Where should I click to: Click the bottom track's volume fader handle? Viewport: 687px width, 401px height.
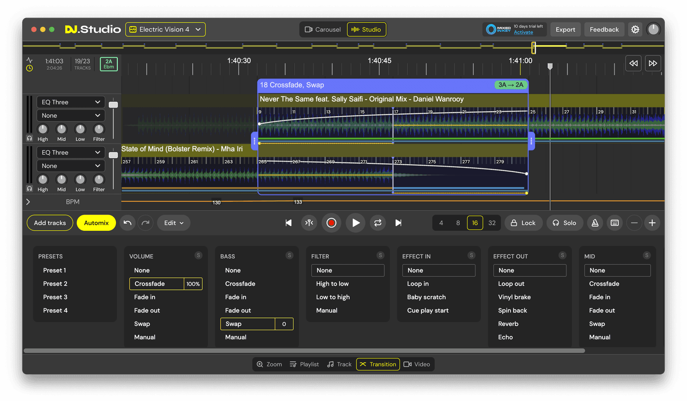pyautogui.click(x=113, y=155)
